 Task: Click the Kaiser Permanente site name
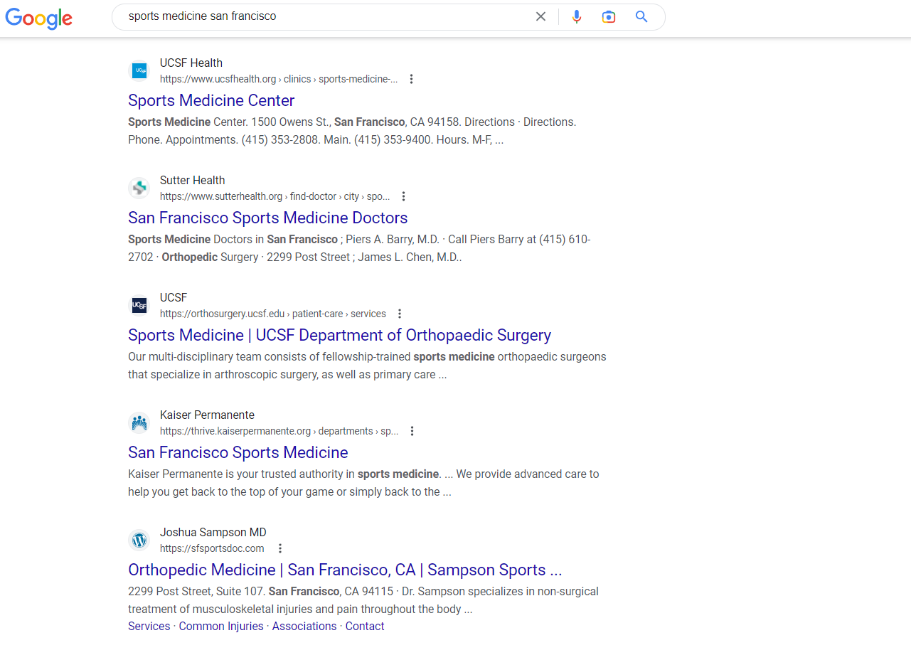(207, 415)
